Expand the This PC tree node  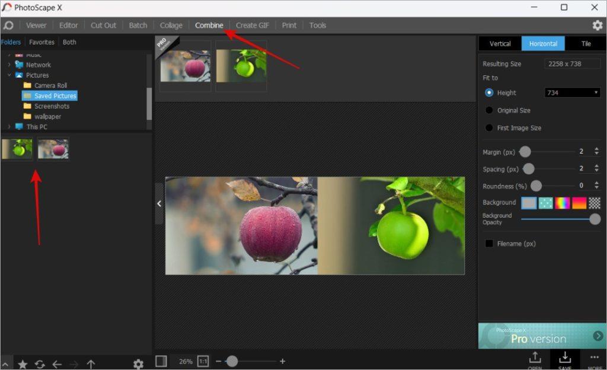pyautogui.click(x=9, y=126)
